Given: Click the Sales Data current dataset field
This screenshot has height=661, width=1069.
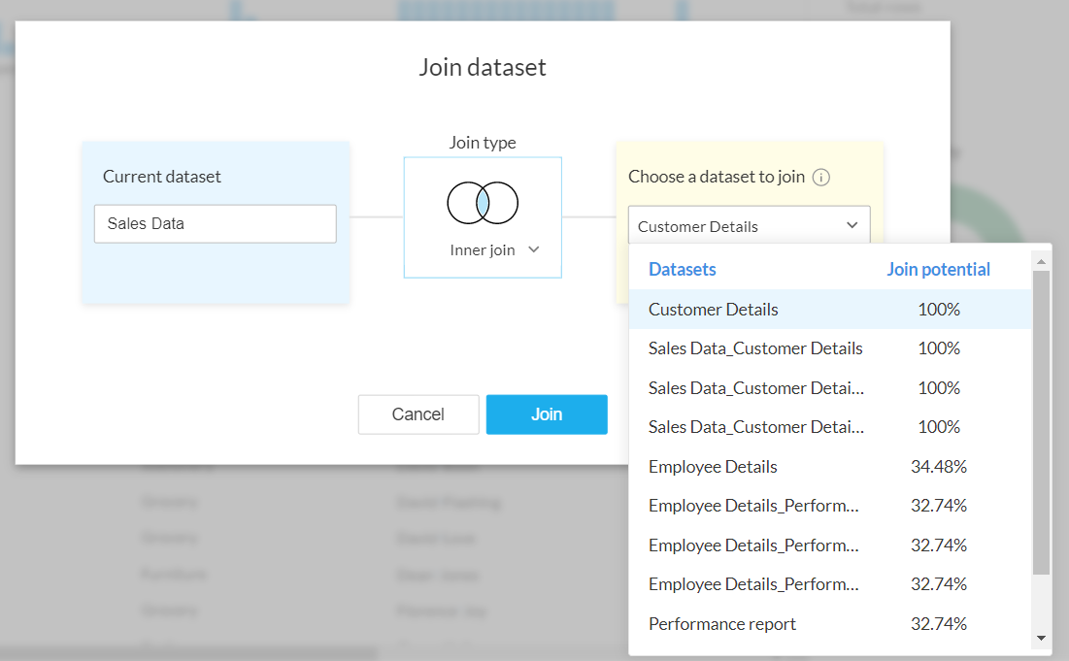Looking at the screenshot, I should 216,223.
